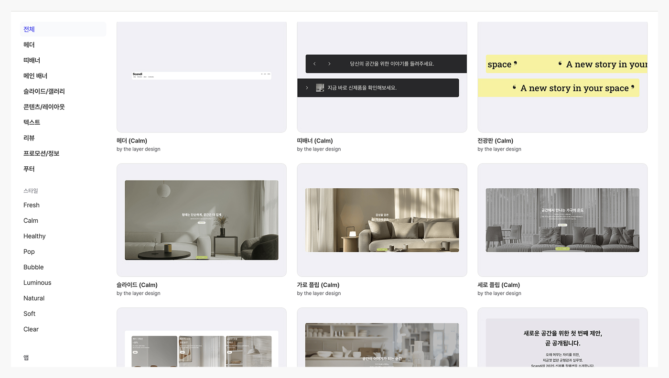Image resolution: width=669 pixels, height=378 pixels.
Task: Click previous arrow in the 띠배너 preview
Action: 314,64
